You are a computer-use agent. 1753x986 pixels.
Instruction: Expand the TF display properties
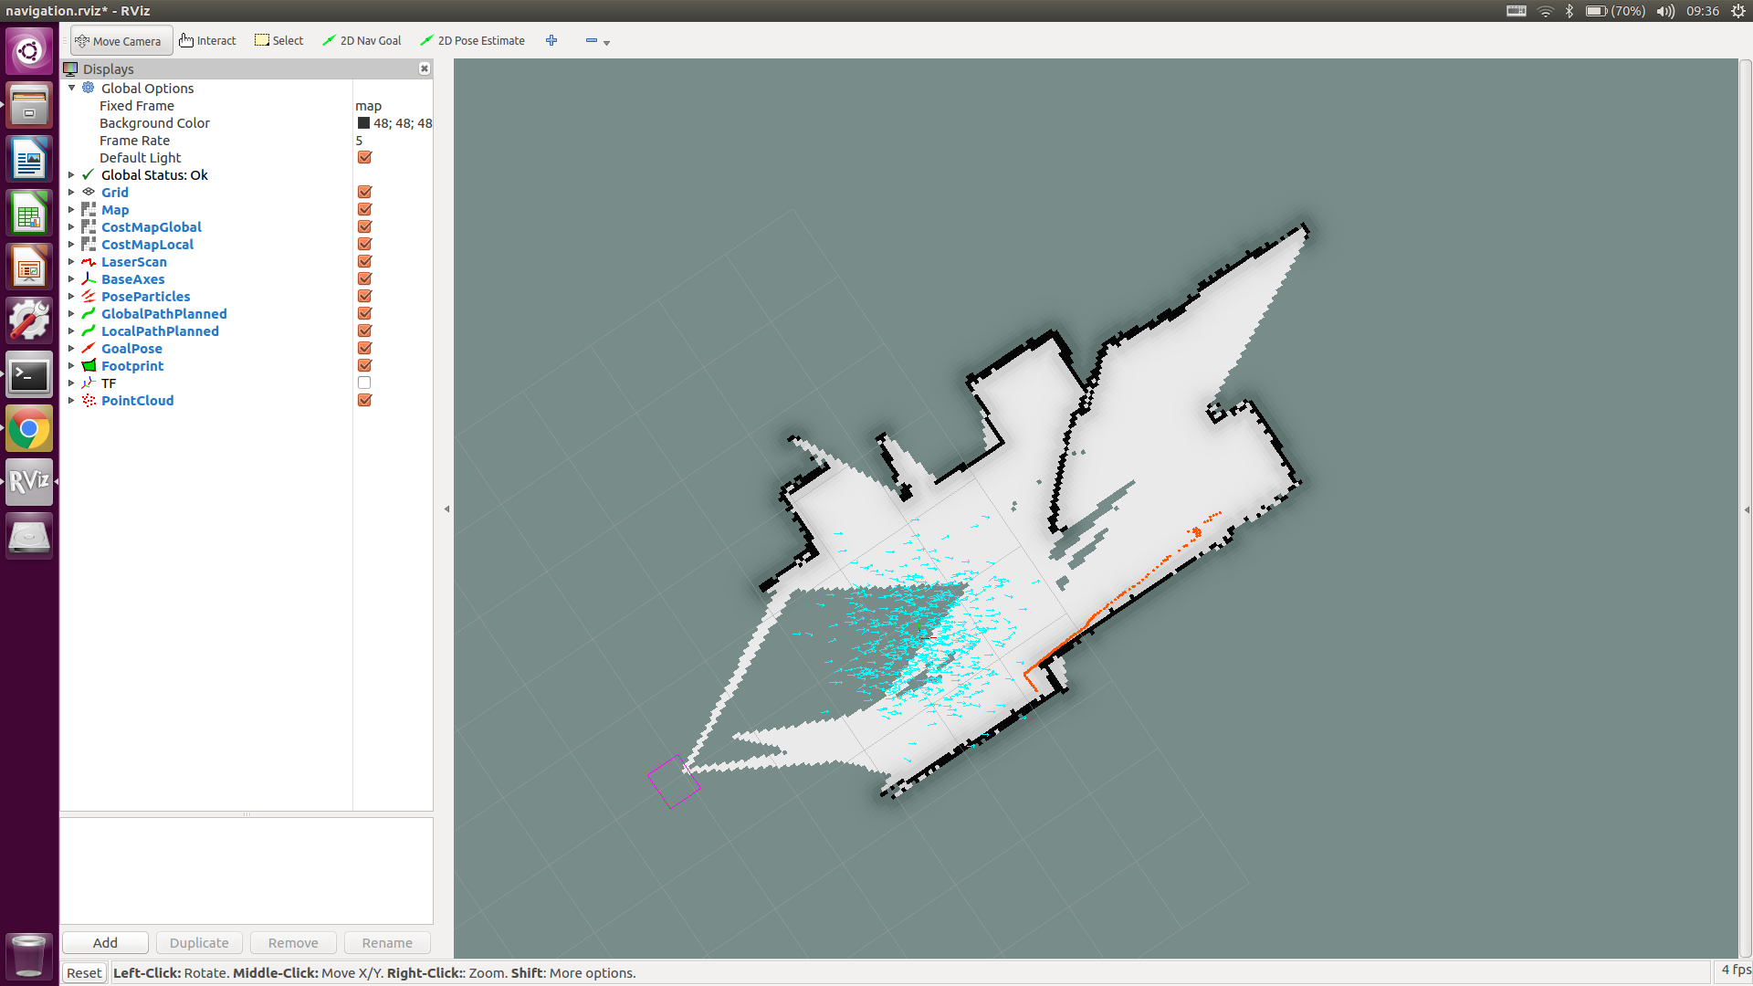pos(71,383)
